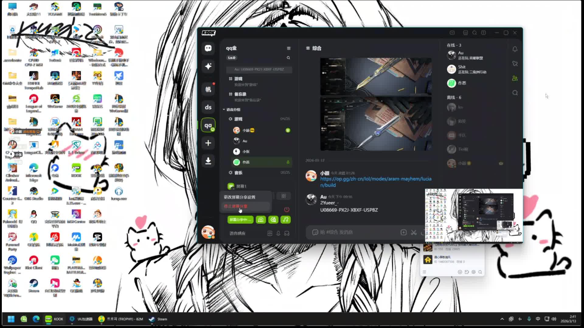Toggle the member list icon
Screen dimensions: 584x328
[x=515, y=78]
